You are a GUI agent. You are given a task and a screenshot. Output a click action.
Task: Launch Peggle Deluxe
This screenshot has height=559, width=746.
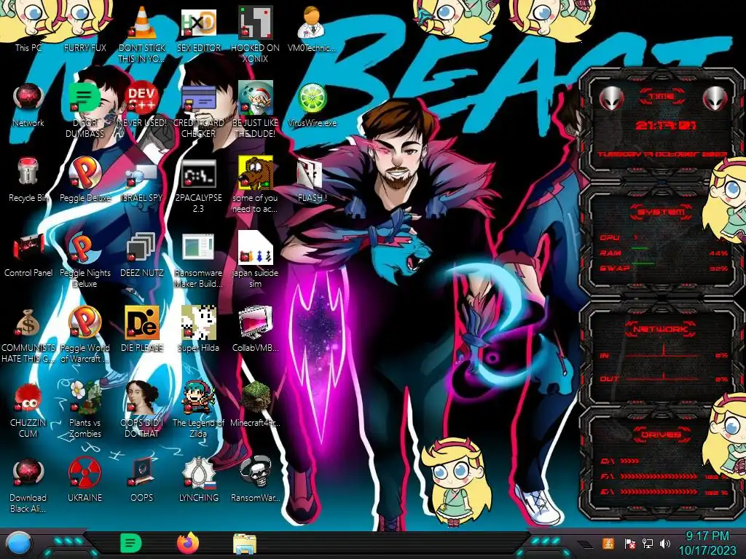tap(85, 179)
